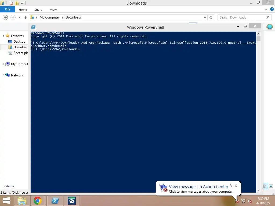Image resolution: width=275 pixels, height=206 pixels.
Task: Click PowerShell scrollbar down arrow
Action: point(258,190)
